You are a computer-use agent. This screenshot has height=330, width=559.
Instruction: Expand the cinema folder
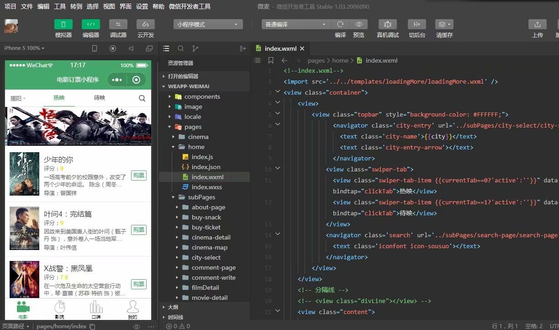(204, 137)
